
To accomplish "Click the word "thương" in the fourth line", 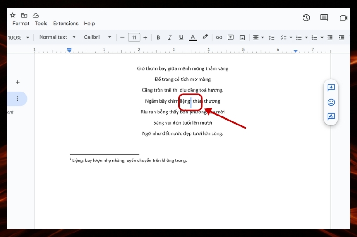I will (x=212, y=101).
